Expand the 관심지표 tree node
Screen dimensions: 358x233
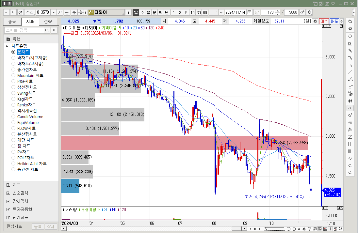pyautogui.click(x=8, y=217)
